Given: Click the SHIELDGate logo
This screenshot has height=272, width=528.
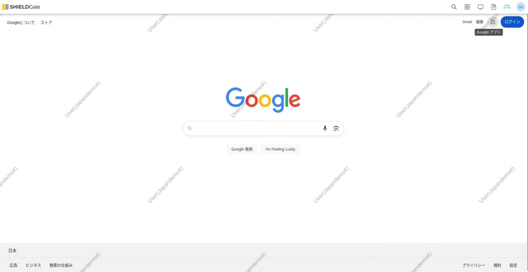Looking at the screenshot, I should (21, 7).
